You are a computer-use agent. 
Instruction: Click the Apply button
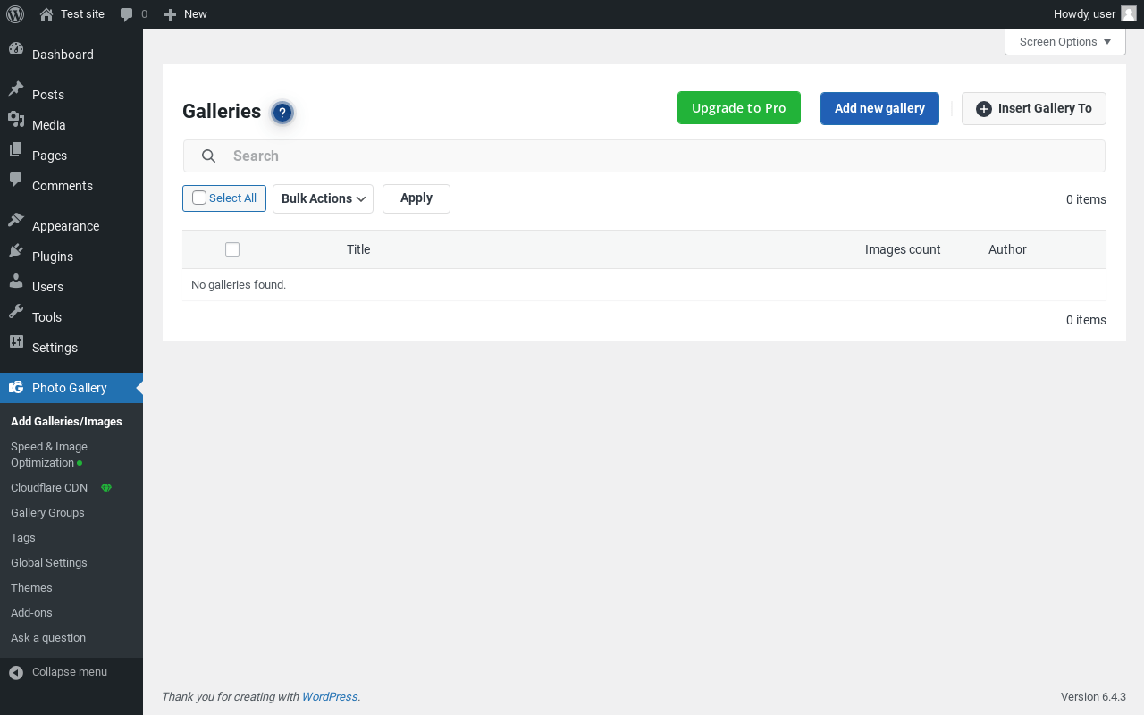416,198
